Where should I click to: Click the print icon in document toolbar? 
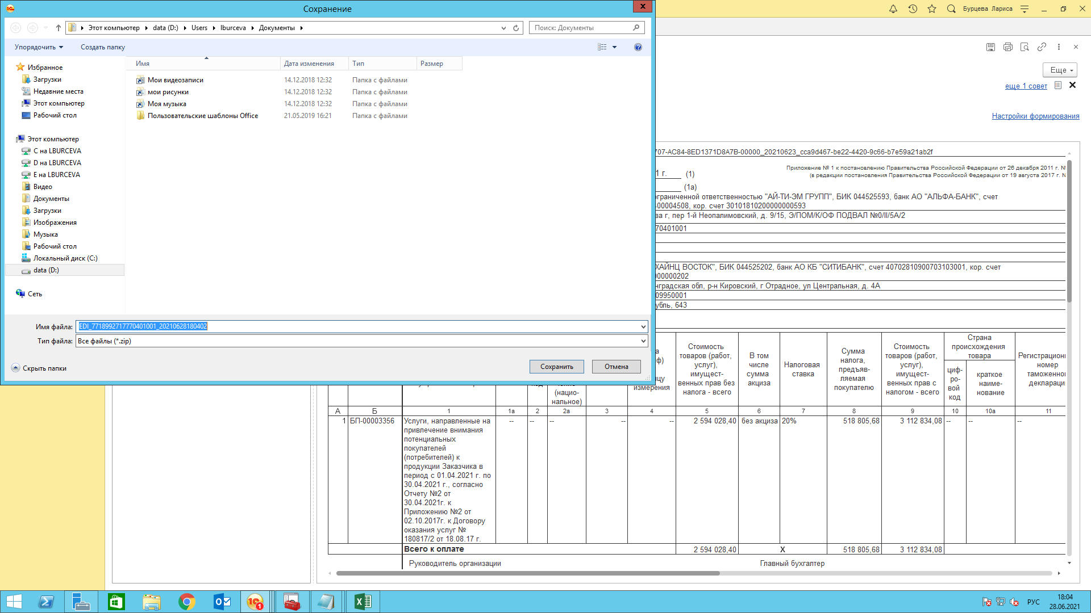1007,47
